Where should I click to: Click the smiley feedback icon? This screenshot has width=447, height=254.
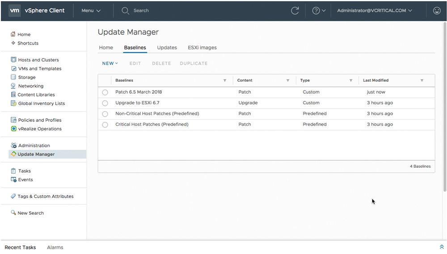[436, 11]
